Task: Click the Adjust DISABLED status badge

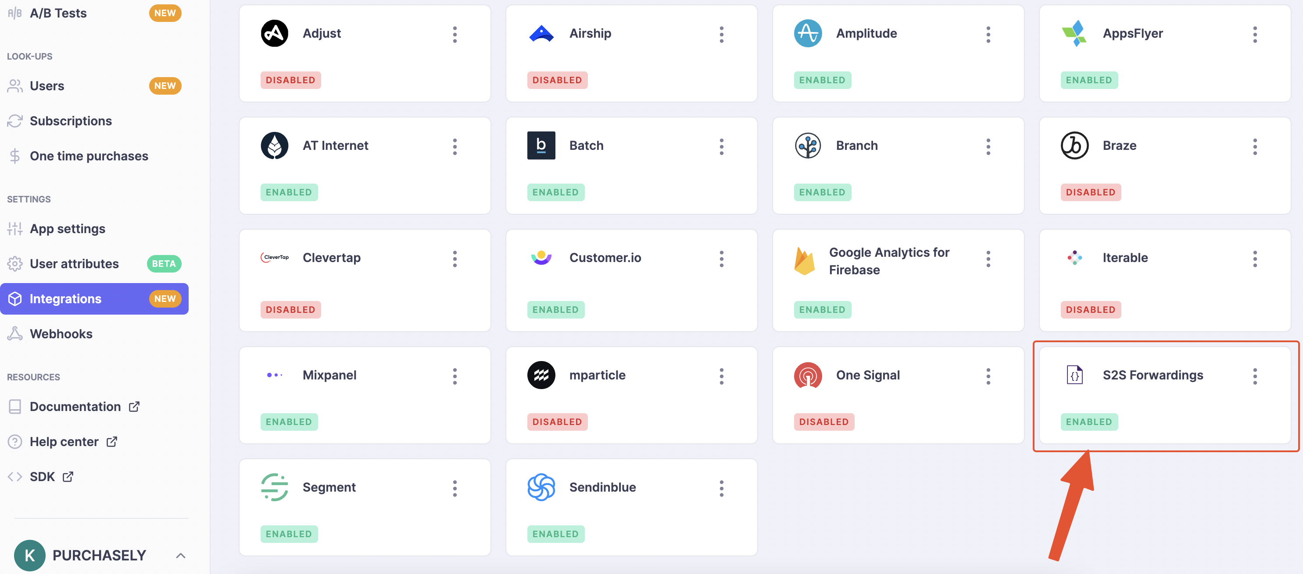Action: click(290, 80)
